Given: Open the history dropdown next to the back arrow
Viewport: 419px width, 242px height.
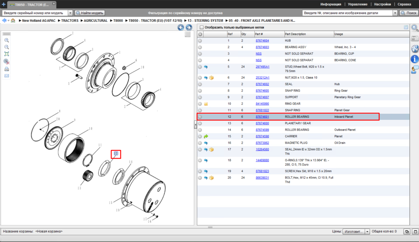Looking at the screenshot, I should coord(8,20).
